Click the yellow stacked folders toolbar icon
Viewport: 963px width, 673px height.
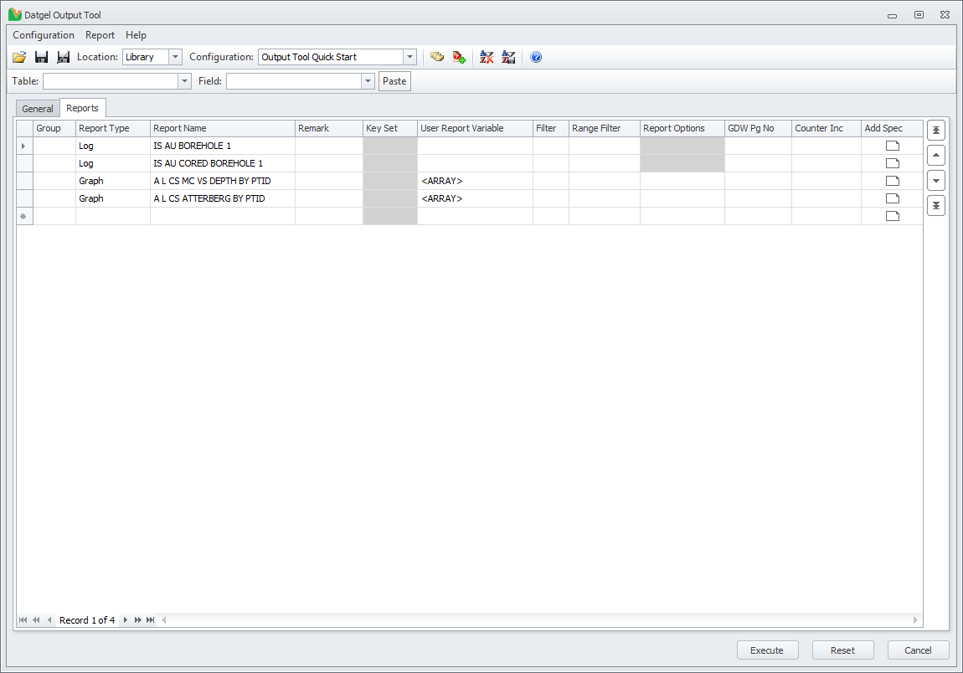point(436,57)
